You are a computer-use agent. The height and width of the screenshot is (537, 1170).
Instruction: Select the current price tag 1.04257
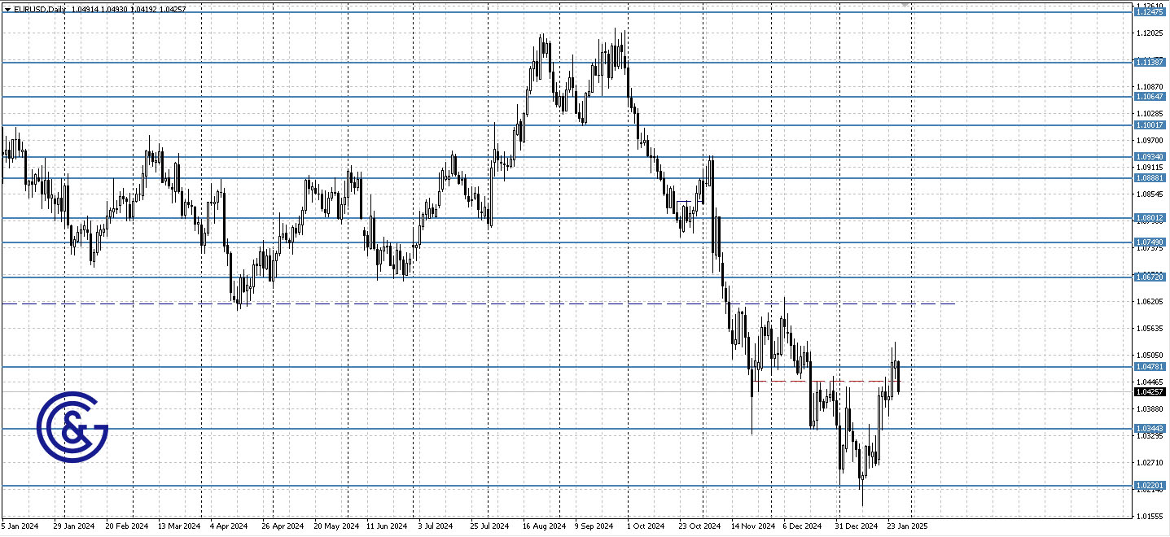coord(1151,392)
